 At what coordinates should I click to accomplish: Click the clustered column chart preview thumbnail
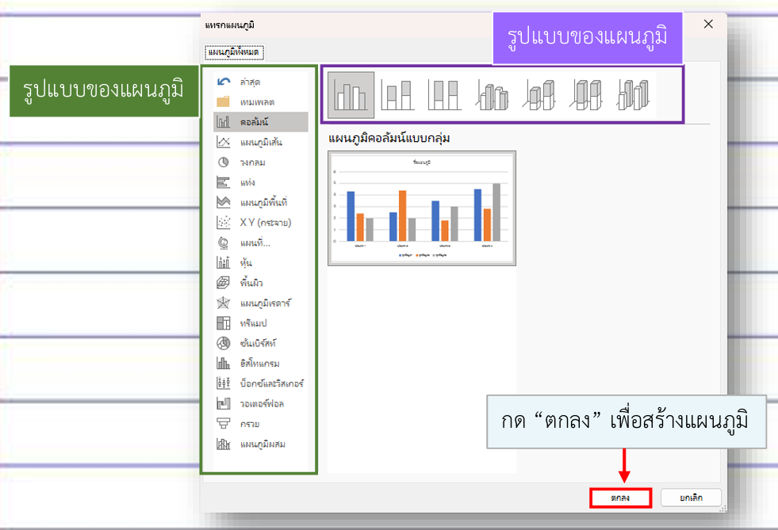421,208
